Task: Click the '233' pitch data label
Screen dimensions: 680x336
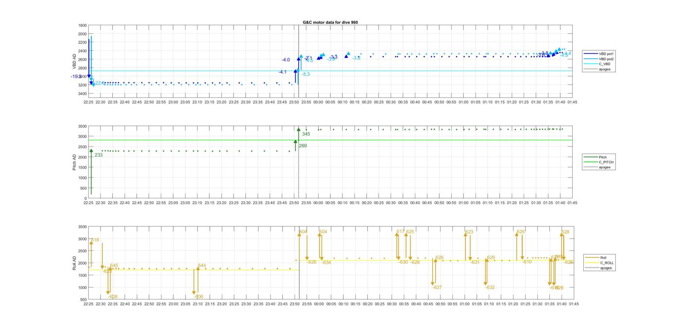Action: pos(99,155)
